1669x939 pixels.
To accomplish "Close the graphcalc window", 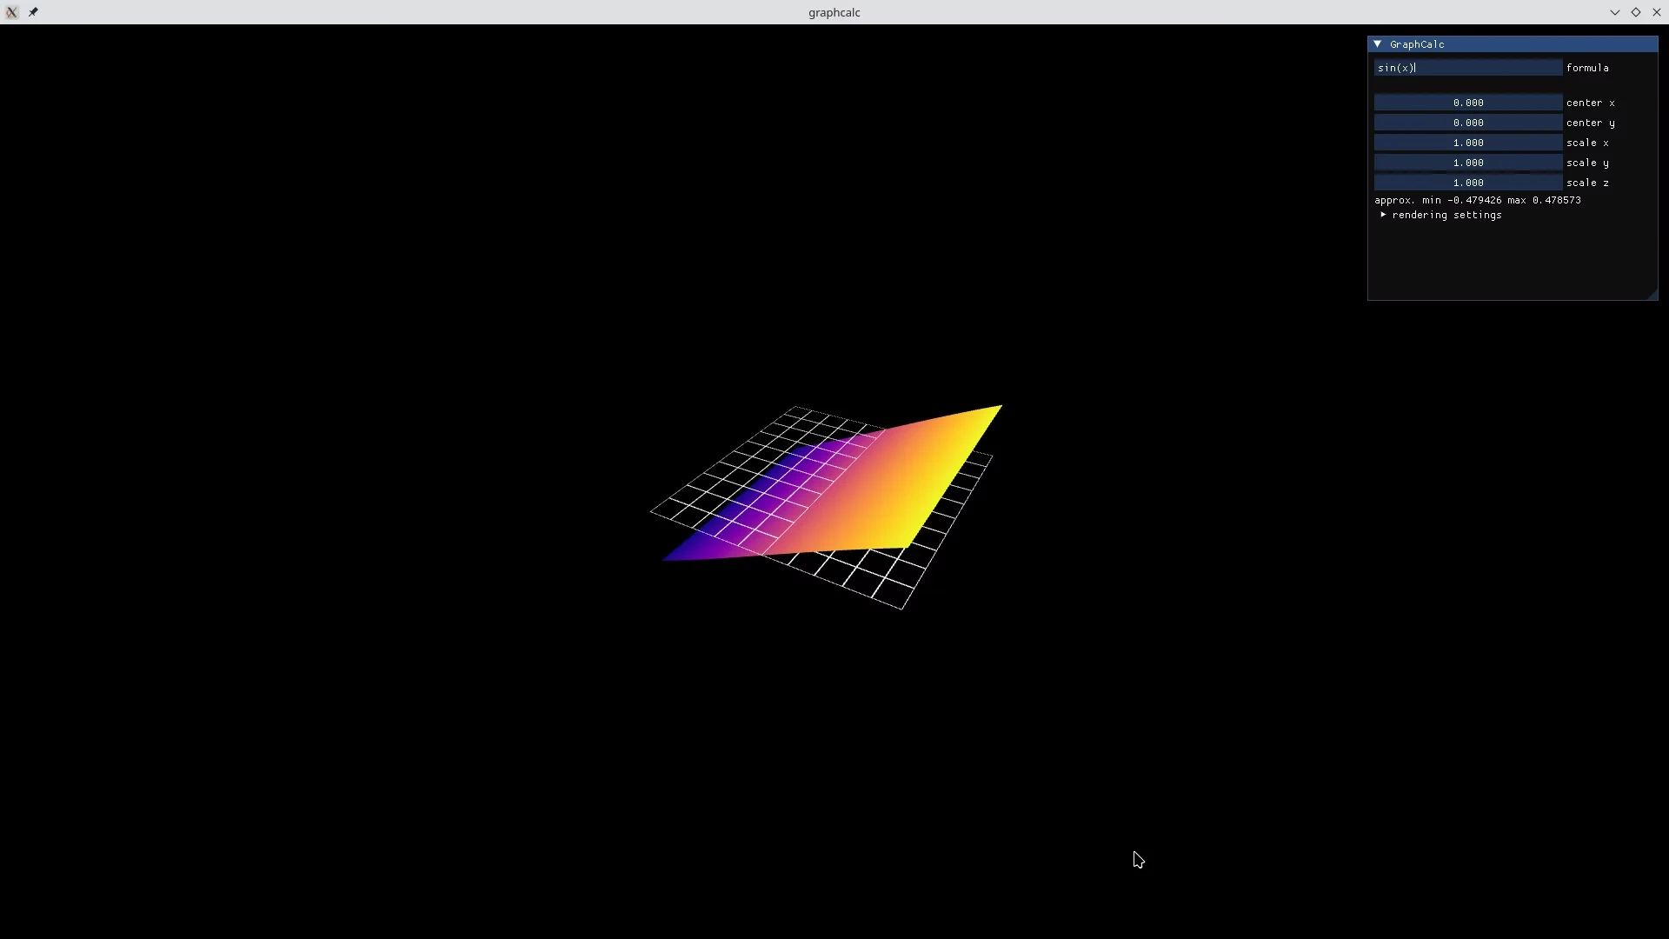I will pyautogui.click(x=1657, y=12).
